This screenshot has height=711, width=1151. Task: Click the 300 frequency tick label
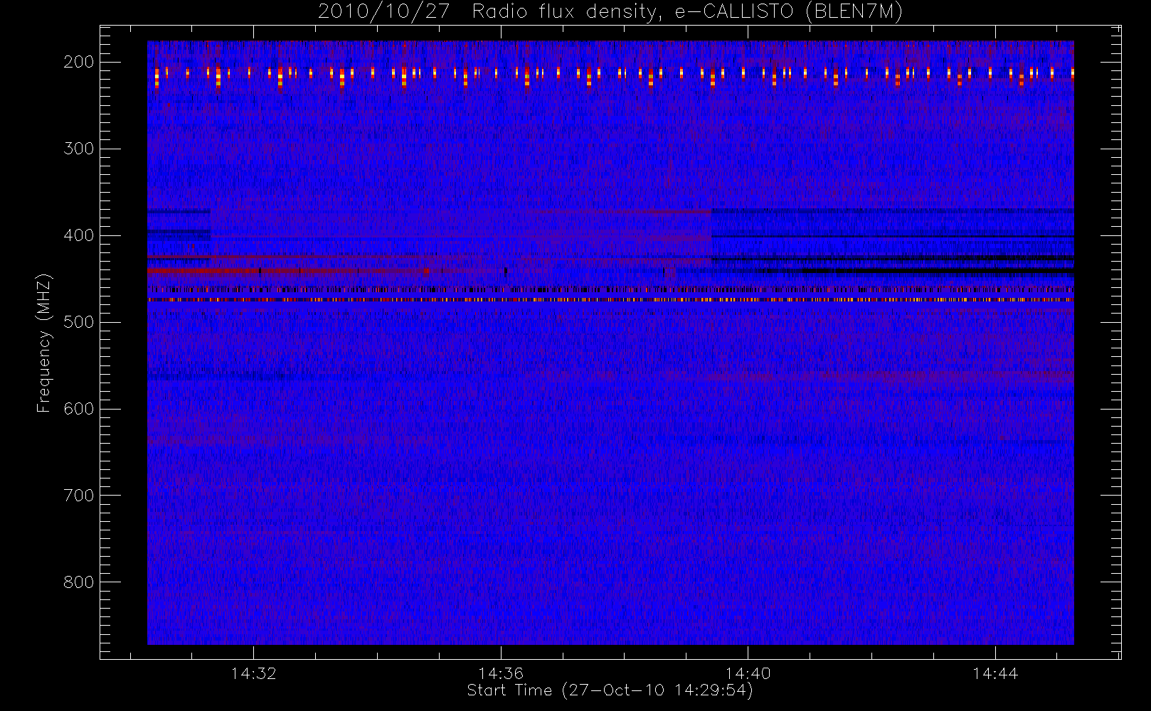79,149
